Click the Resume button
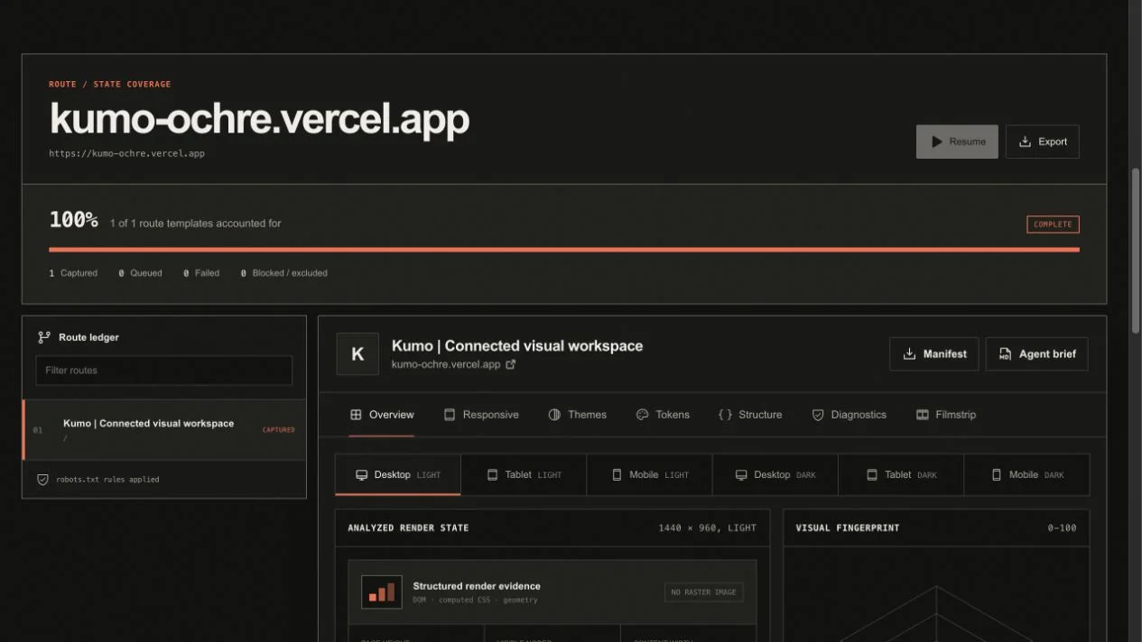Viewport: 1142px width, 642px height. click(x=957, y=142)
